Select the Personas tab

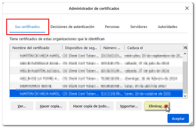point(112,27)
